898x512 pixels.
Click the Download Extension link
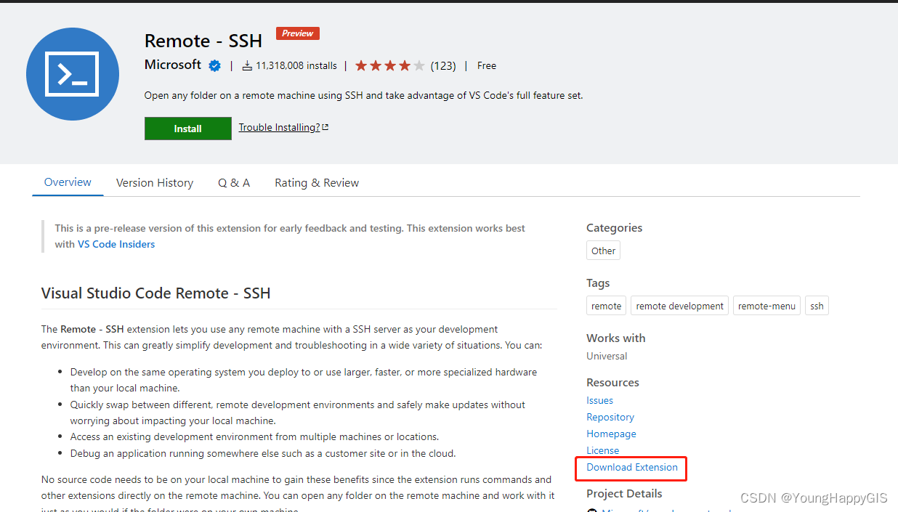pos(632,468)
